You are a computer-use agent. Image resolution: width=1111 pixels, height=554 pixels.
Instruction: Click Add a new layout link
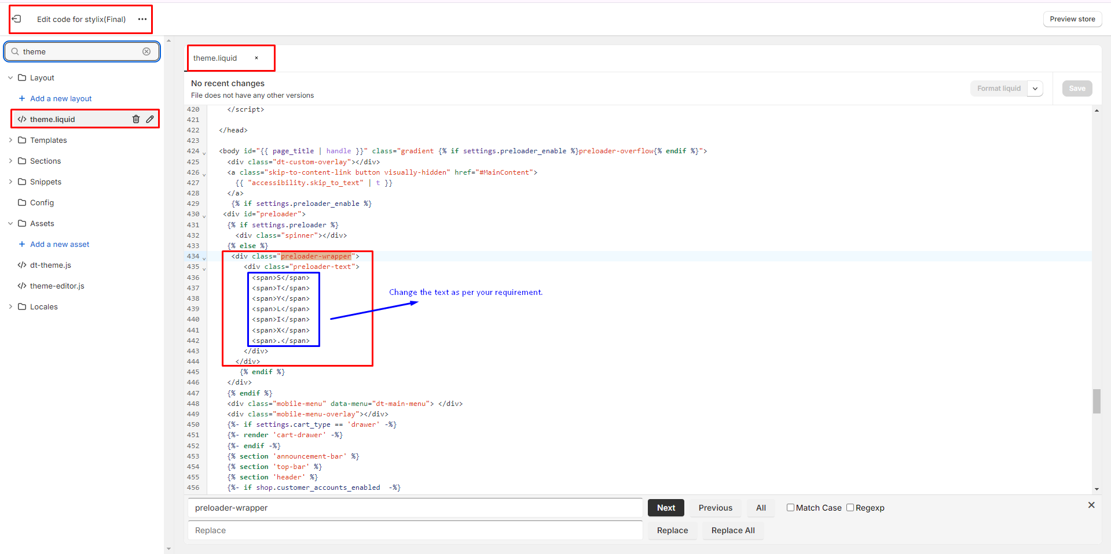pyautogui.click(x=61, y=98)
